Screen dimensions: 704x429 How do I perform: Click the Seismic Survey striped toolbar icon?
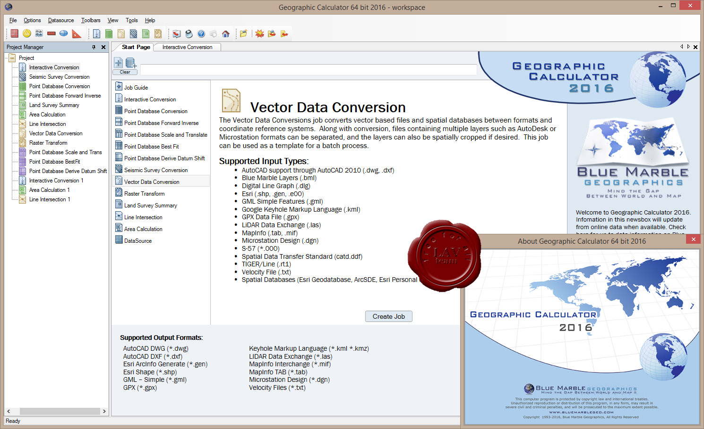pos(133,33)
